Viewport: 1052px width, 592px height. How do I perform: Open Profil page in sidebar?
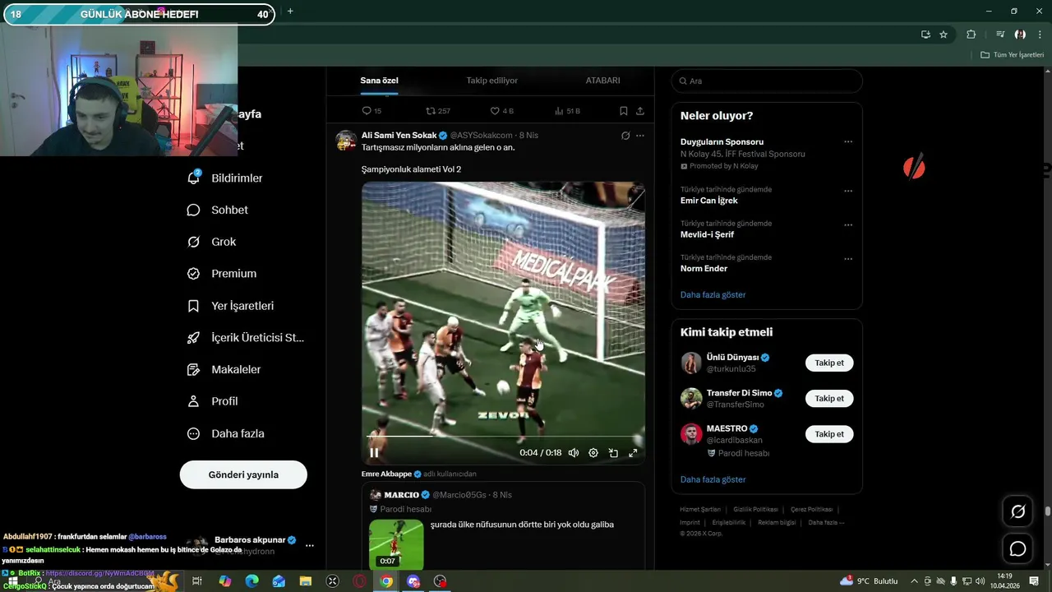click(213, 401)
